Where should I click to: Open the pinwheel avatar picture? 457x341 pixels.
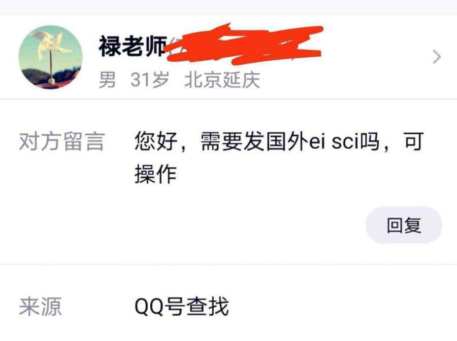51,57
